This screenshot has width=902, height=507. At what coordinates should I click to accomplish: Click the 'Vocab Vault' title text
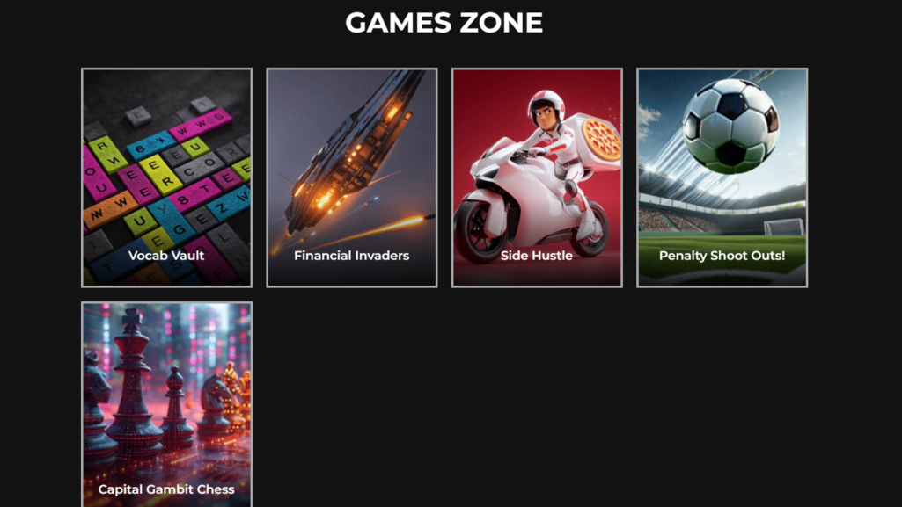[166, 256]
